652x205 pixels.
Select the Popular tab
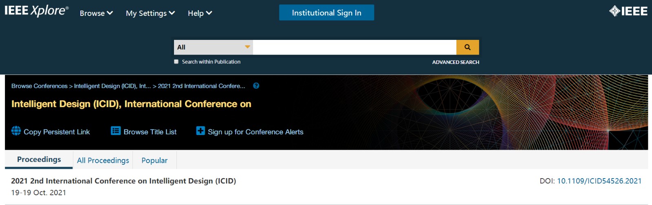coord(154,160)
